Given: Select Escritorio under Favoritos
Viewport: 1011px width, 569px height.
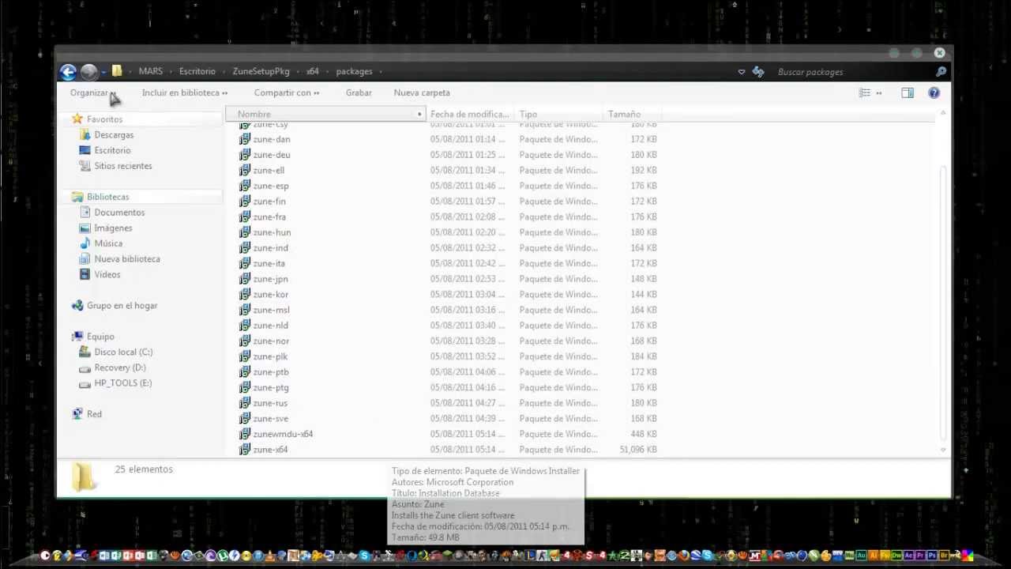Looking at the screenshot, I should coord(112,150).
